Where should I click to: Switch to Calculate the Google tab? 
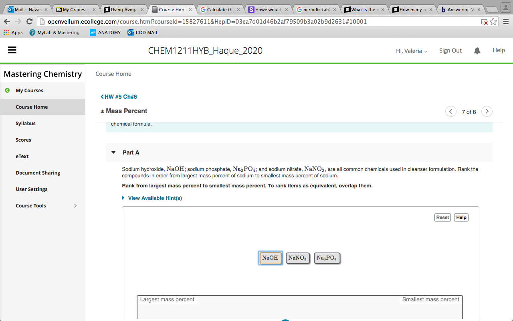point(220,9)
